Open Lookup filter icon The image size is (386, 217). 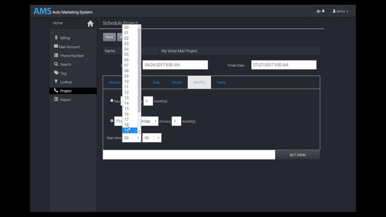pyautogui.click(x=56, y=82)
